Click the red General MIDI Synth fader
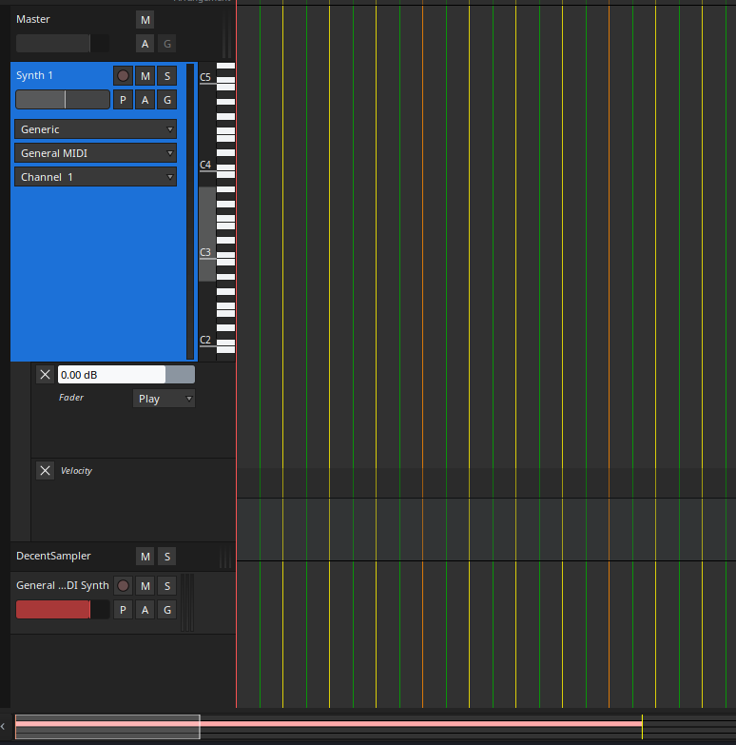Image resolution: width=736 pixels, height=745 pixels. pyautogui.click(x=53, y=610)
